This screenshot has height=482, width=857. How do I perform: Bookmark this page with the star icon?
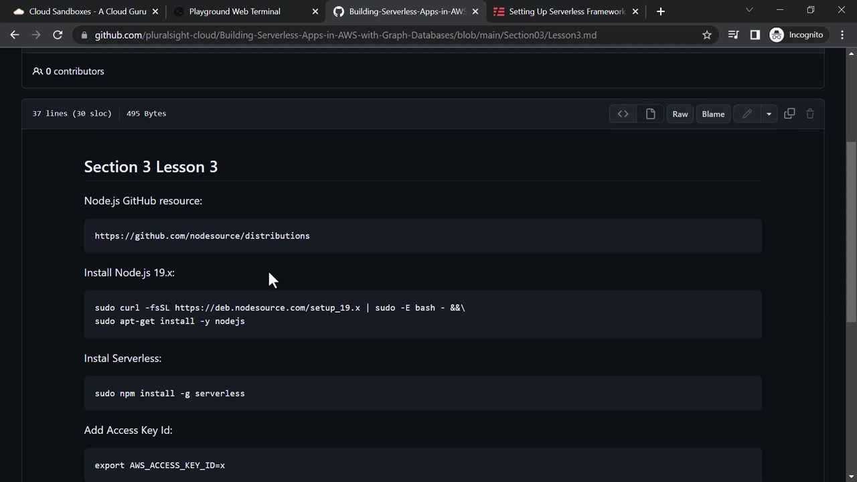[707, 35]
